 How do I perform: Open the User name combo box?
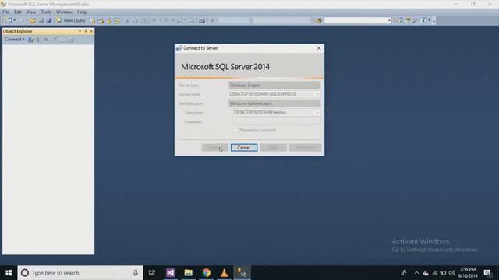pos(277,112)
